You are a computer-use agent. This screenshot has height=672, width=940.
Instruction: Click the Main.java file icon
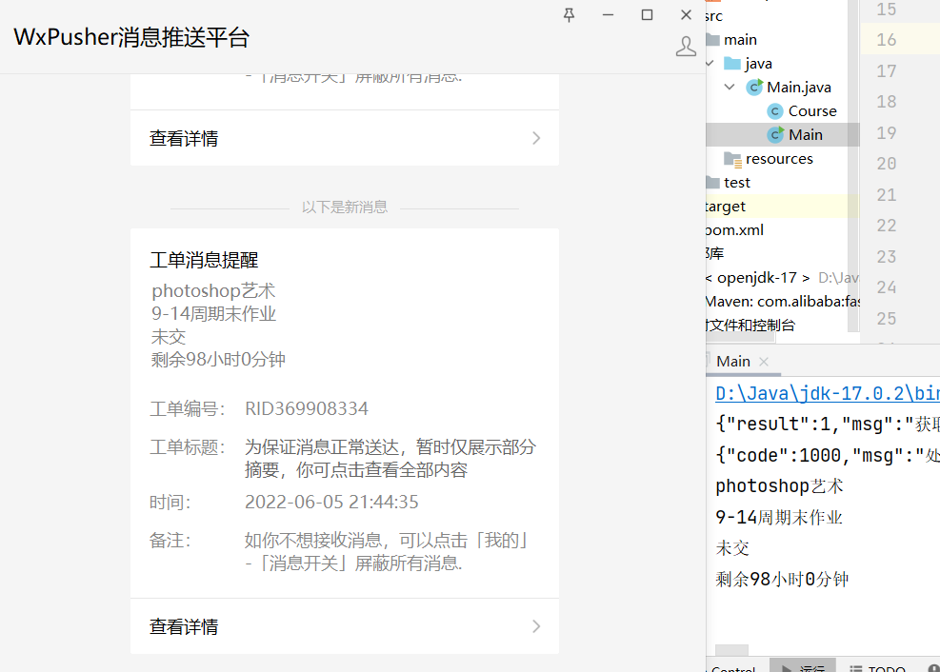(754, 88)
